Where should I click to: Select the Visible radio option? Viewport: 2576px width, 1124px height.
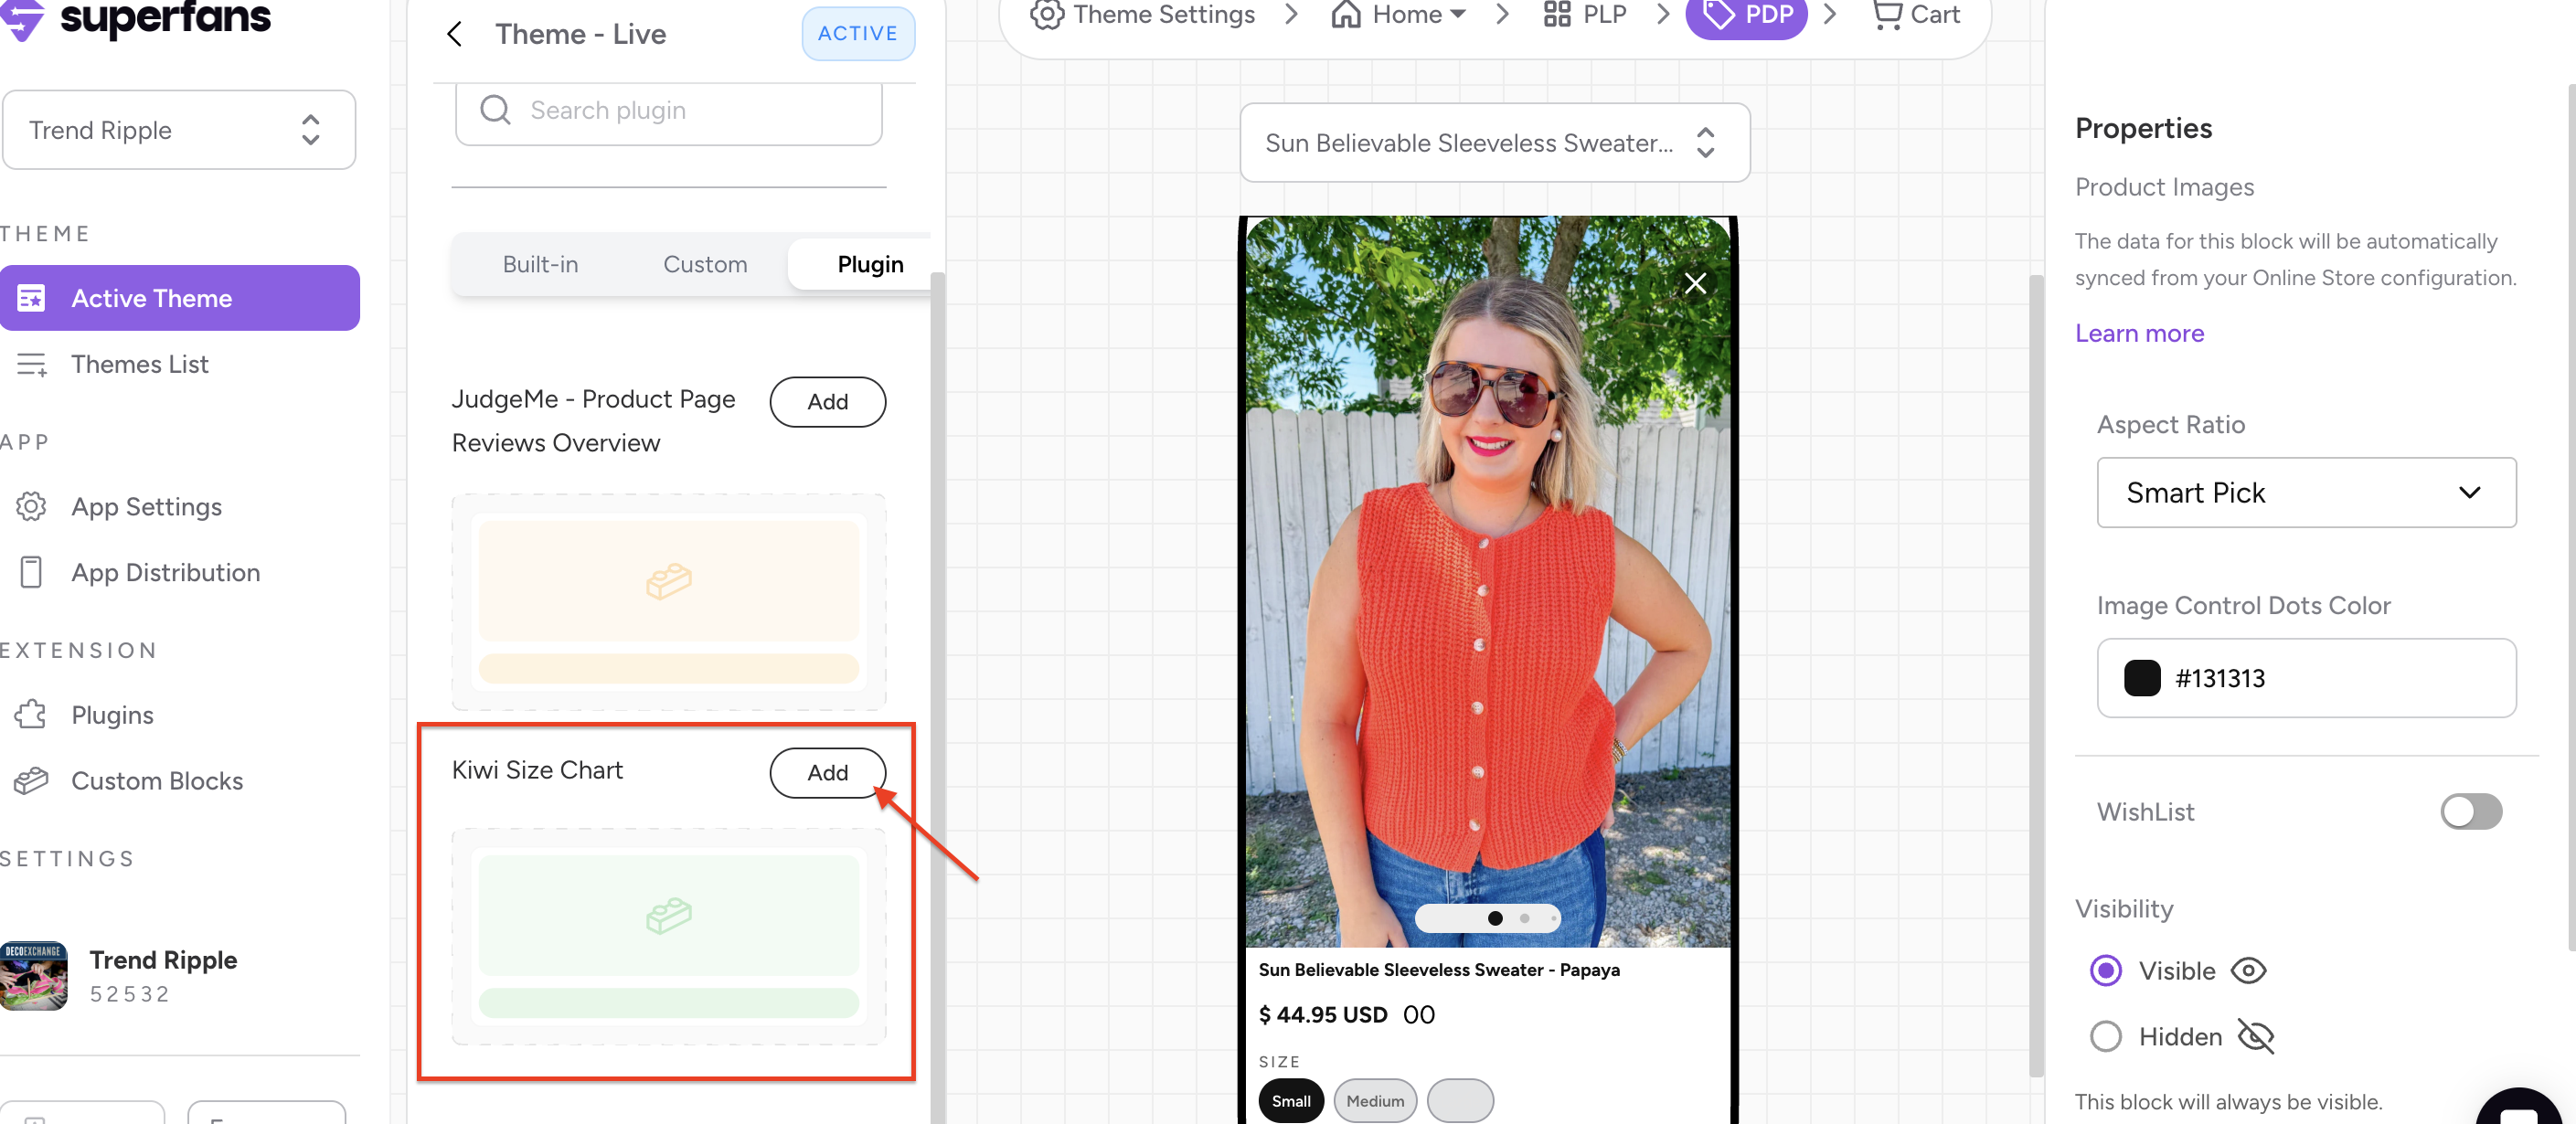pos(2105,970)
